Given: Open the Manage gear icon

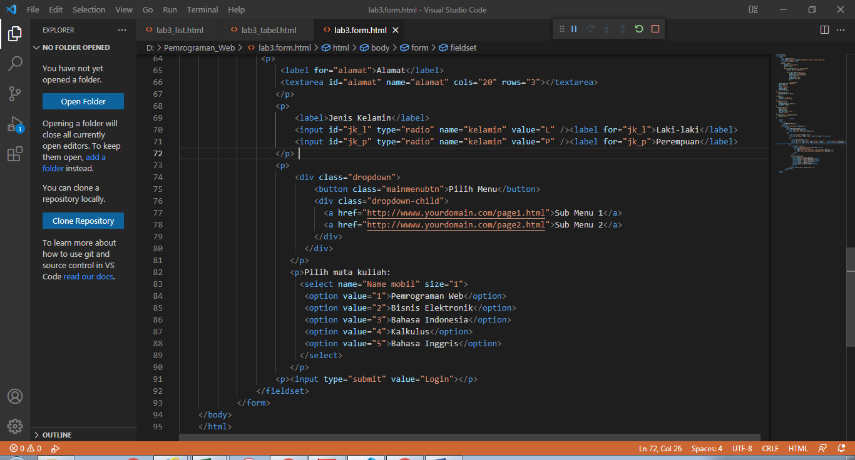Looking at the screenshot, I should [15, 426].
